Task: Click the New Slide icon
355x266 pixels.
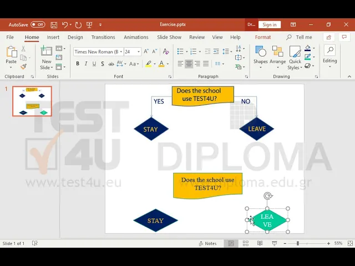Action: pyautogui.click(x=46, y=50)
